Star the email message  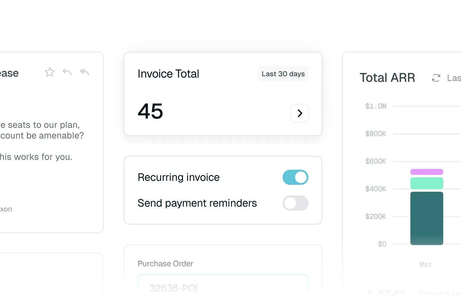tap(50, 72)
